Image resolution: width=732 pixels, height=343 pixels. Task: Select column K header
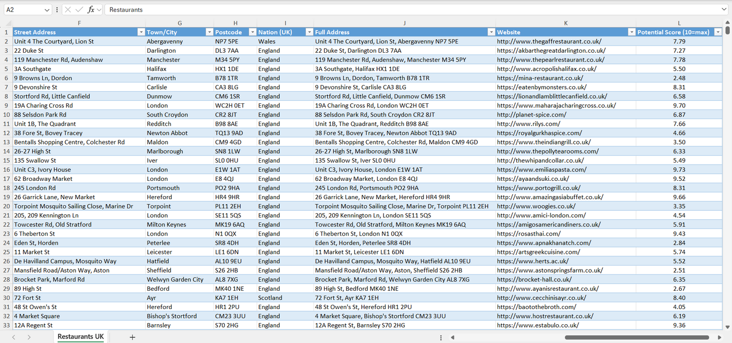(x=565, y=23)
